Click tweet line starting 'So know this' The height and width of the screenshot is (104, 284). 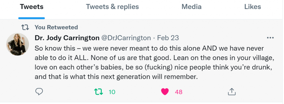click(x=149, y=48)
